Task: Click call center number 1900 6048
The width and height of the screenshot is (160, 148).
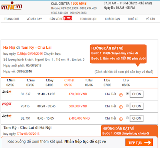Action: 78,4
